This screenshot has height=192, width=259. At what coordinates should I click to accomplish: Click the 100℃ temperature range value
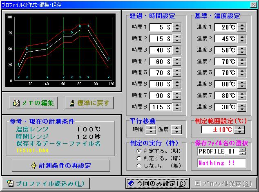88,129
